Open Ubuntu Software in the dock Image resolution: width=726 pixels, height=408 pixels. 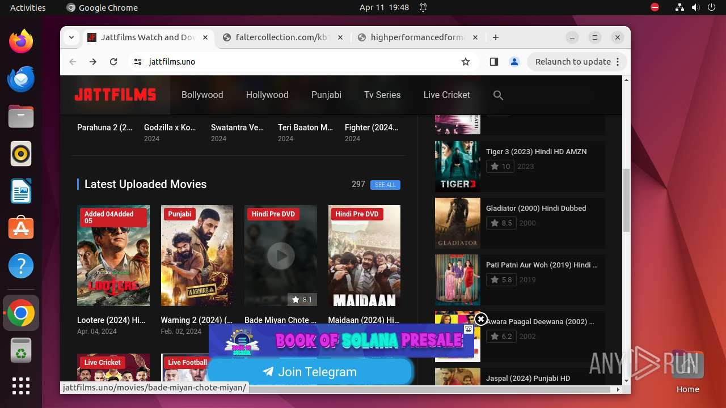[21, 228]
